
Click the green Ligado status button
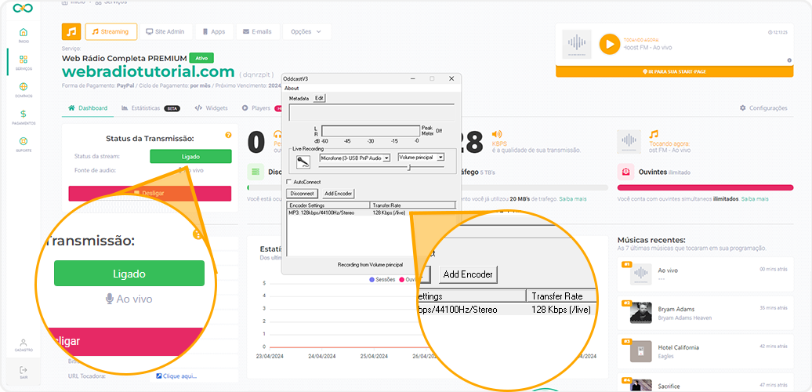coord(190,156)
